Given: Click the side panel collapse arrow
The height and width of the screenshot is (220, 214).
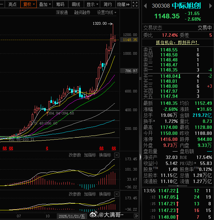Looking at the screenshot, I should [141, 157].
